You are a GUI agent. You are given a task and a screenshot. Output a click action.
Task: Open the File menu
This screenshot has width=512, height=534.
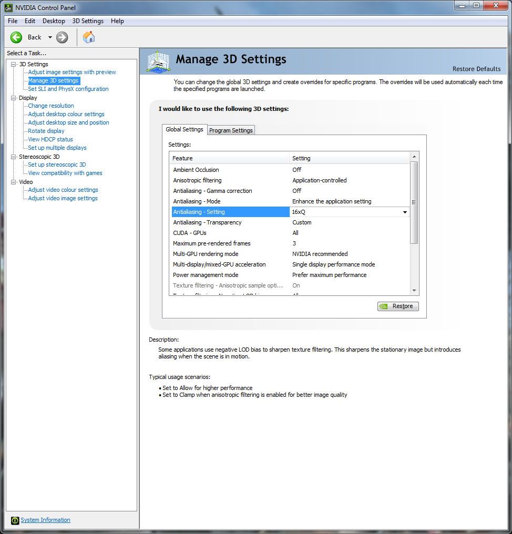(x=13, y=21)
